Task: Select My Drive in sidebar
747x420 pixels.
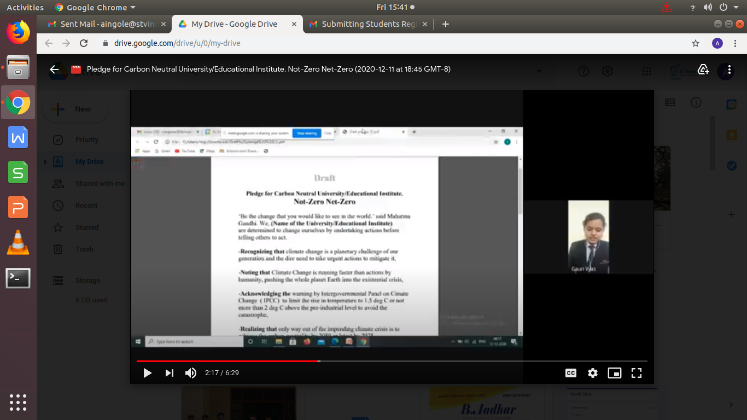Action: (x=89, y=162)
